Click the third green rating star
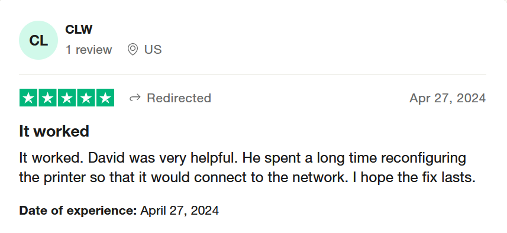507x233 pixels. click(67, 98)
